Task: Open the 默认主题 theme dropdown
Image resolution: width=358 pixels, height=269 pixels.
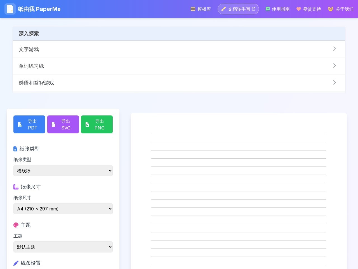Action: point(63,247)
